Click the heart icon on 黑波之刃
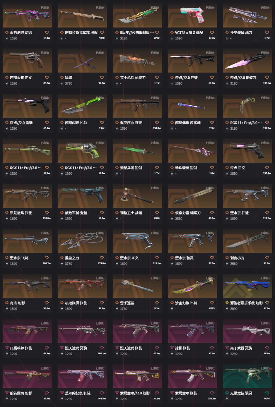 click(102, 258)
